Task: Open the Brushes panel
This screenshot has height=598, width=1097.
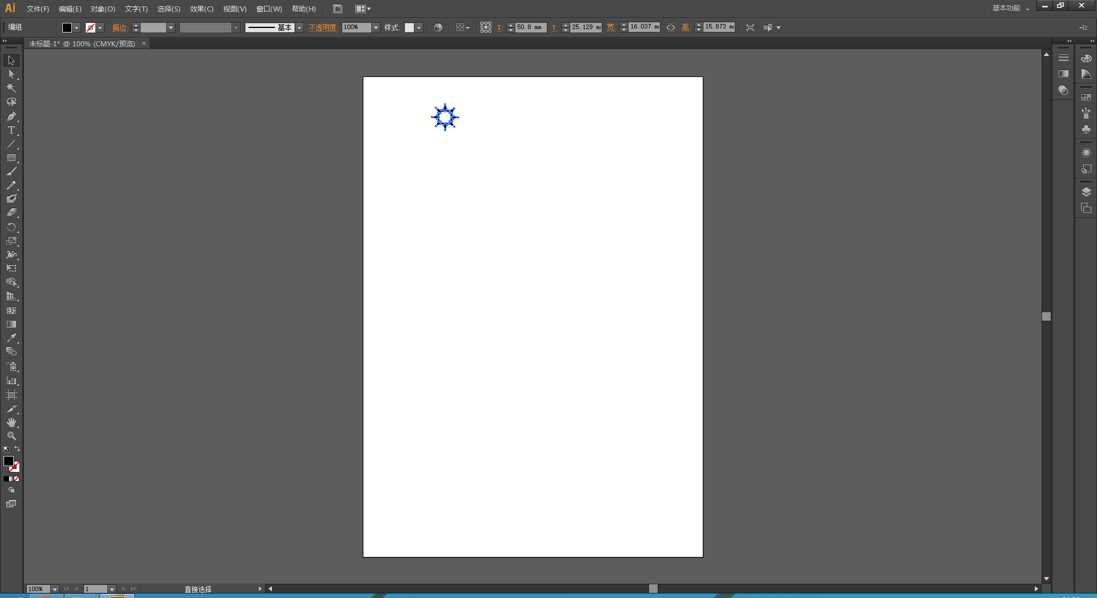Action: [1086, 113]
